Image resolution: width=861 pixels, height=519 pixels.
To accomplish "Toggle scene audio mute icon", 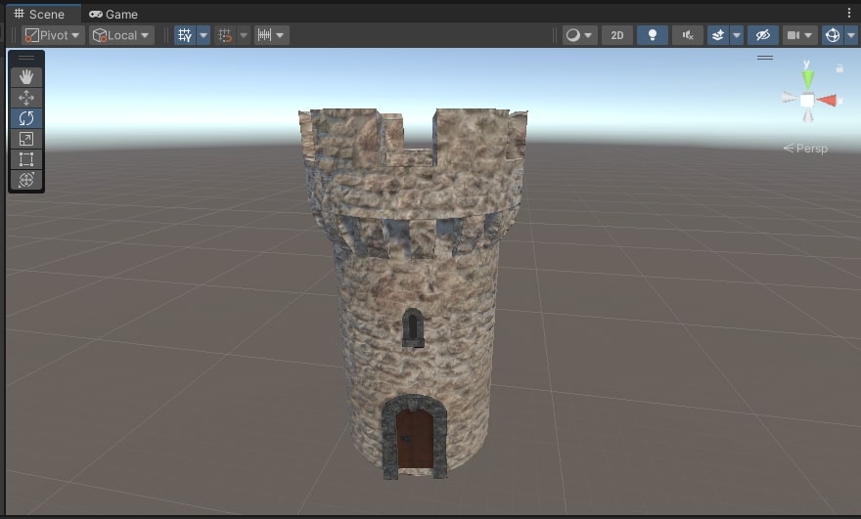I will tap(688, 35).
